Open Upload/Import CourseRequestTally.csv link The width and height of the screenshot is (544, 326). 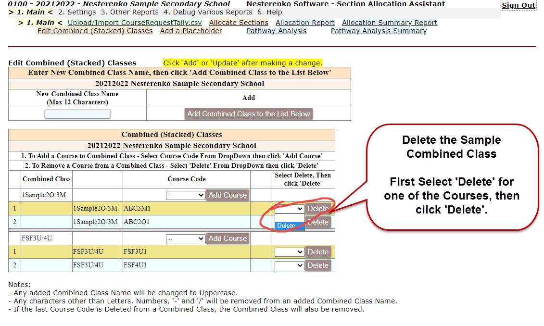click(x=135, y=23)
